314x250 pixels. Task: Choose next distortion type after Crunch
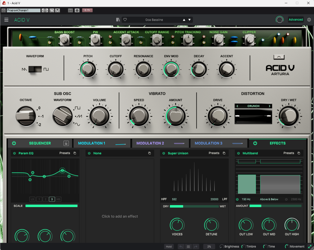(x=270, y=106)
